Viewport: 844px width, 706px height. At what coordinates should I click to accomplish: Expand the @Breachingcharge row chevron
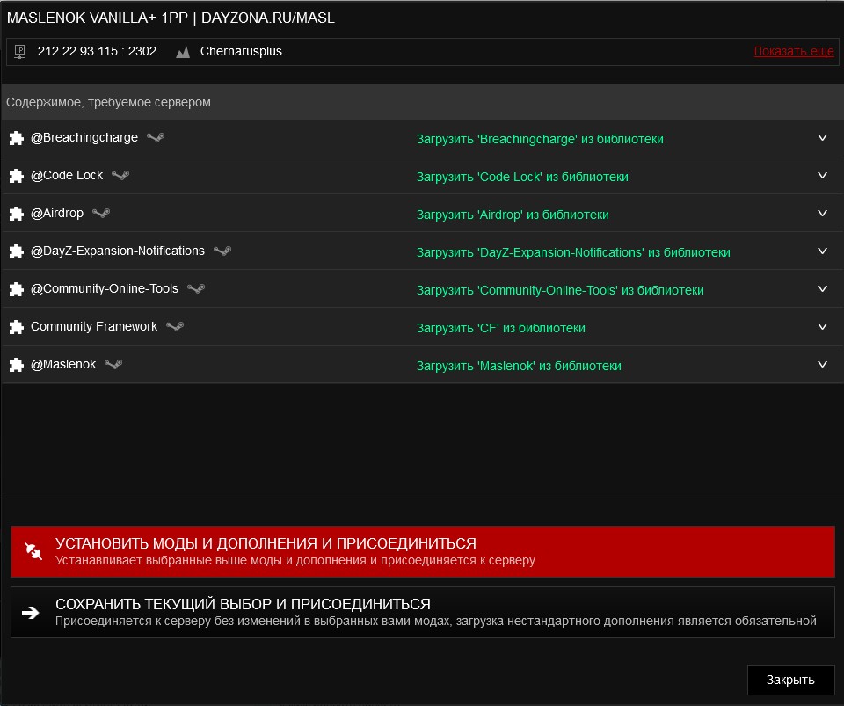pyautogui.click(x=823, y=138)
